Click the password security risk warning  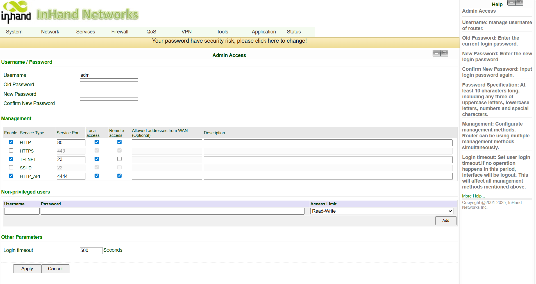point(229,41)
